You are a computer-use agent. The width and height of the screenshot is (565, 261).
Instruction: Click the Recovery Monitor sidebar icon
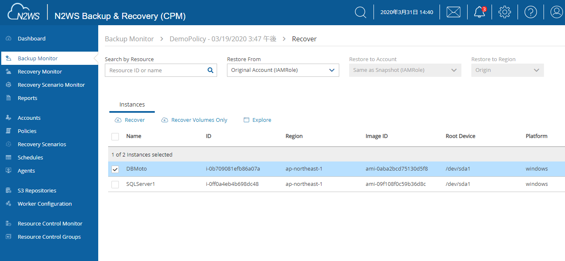(8, 71)
